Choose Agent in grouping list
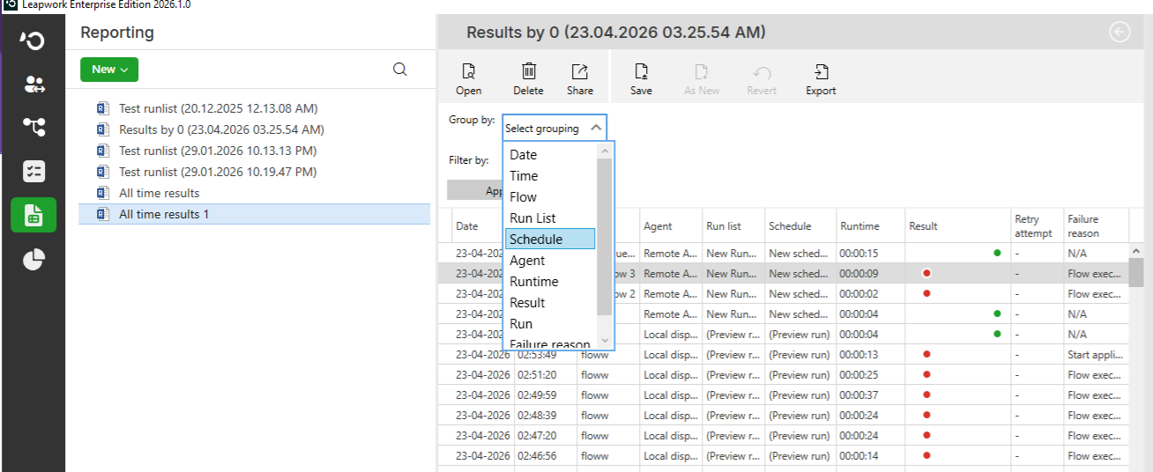 (x=550, y=260)
